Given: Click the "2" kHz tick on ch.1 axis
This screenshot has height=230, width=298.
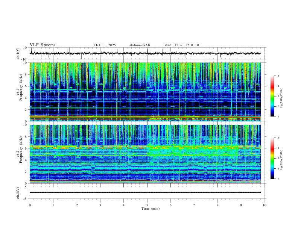Looking at the screenshot, I should pos(26,109).
